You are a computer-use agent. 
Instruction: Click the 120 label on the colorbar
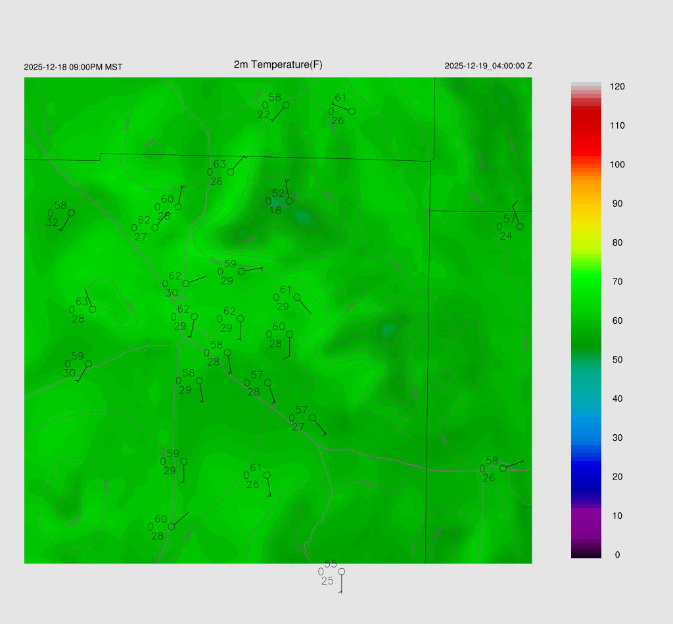click(x=616, y=87)
